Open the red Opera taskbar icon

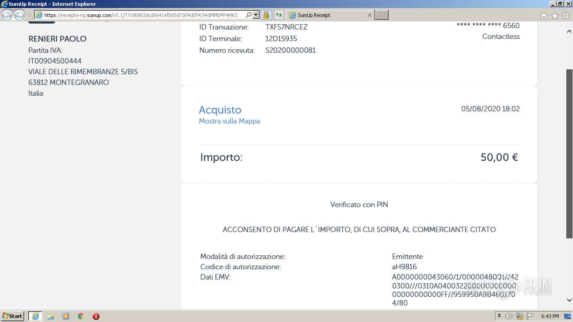point(96,316)
